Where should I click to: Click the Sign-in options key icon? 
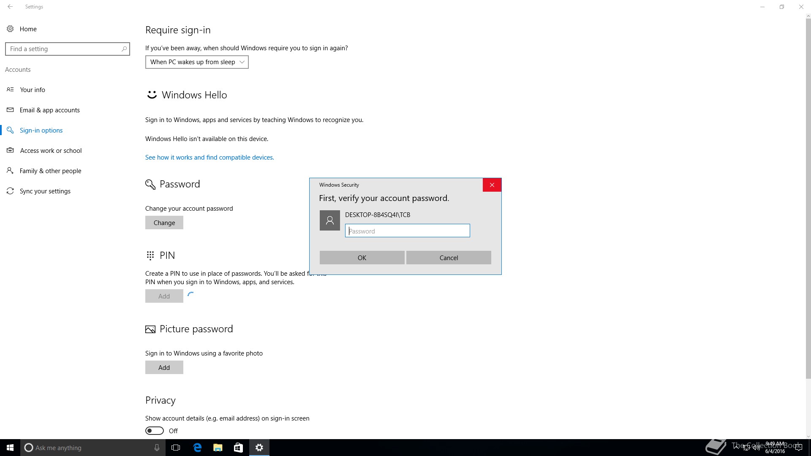[10, 130]
